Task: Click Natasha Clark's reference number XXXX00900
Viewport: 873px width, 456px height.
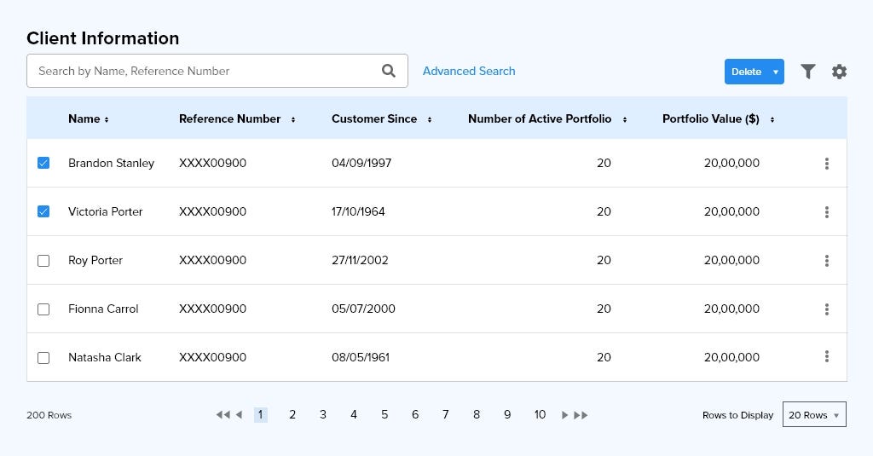Action: (212, 357)
